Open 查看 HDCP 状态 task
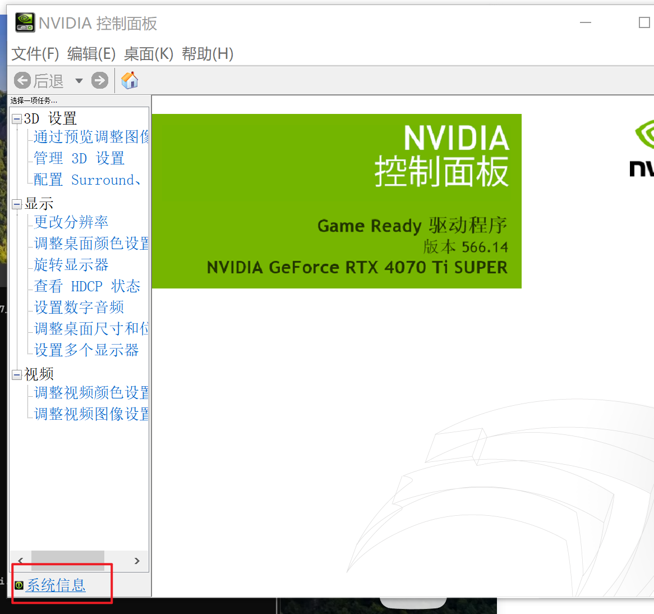This screenshot has height=614, width=654. click(87, 286)
